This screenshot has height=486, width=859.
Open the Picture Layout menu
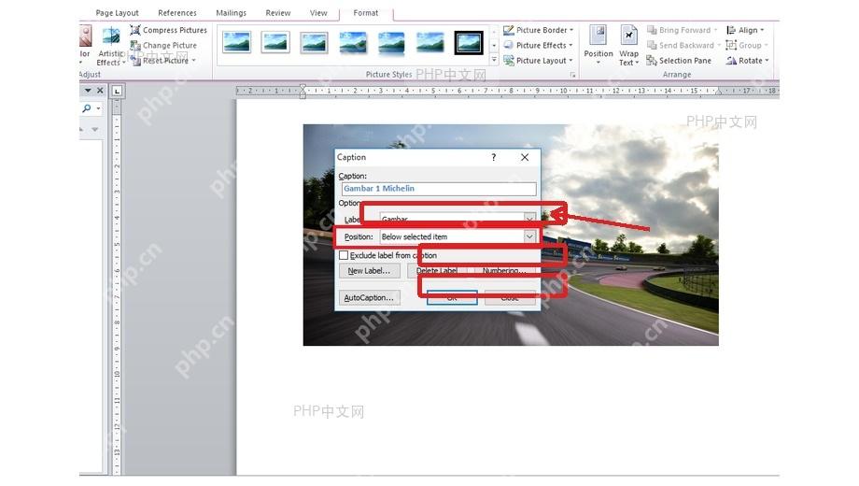coord(538,61)
